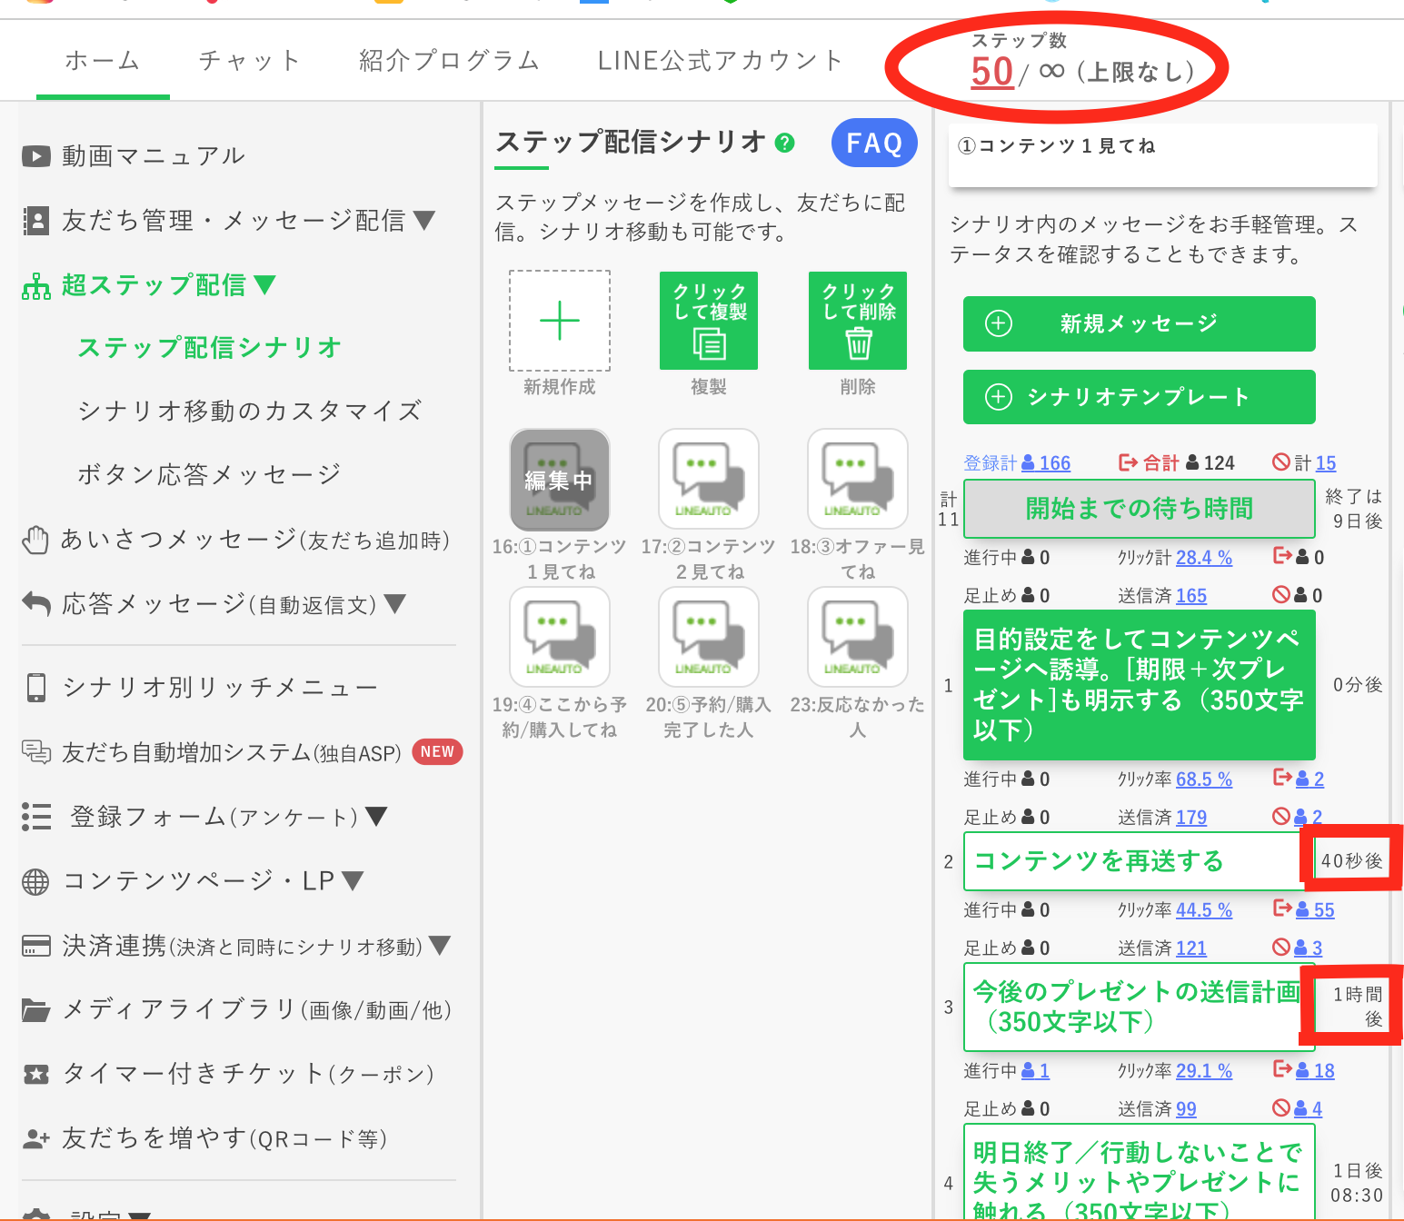
Task: Click the 応答メッセージ reply arrow icon
Action: pyautogui.click(x=35, y=603)
